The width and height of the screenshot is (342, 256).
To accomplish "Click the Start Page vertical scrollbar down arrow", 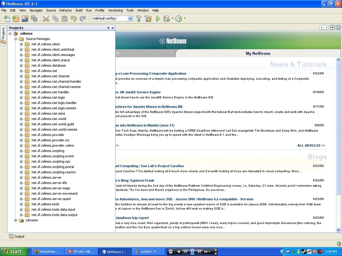I will (x=338, y=230).
